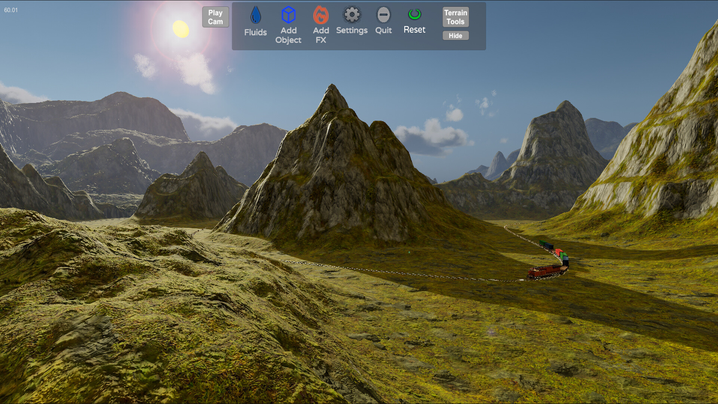Click the "Add Object" label

pyautogui.click(x=288, y=36)
